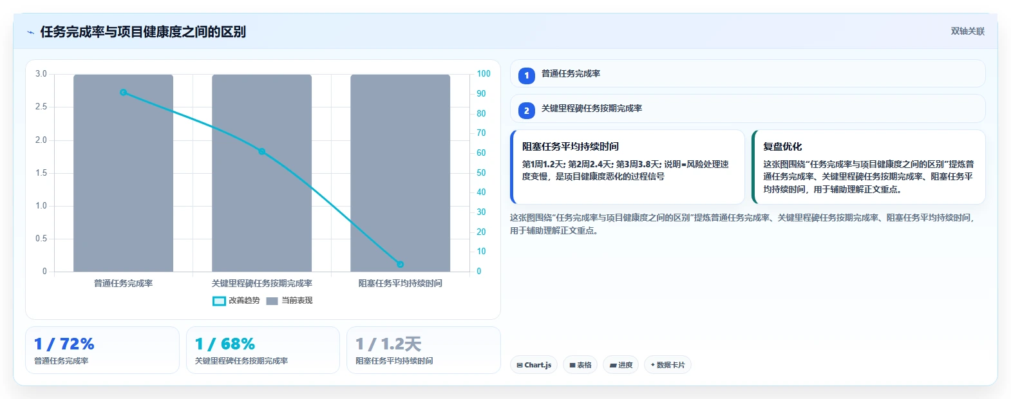Click the line data point above the 普通任务完成率 bar
The image size is (1011, 399).
[124, 93]
